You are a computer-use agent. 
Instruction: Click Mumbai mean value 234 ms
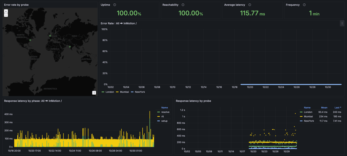pyautogui.click(x=324, y=116)
